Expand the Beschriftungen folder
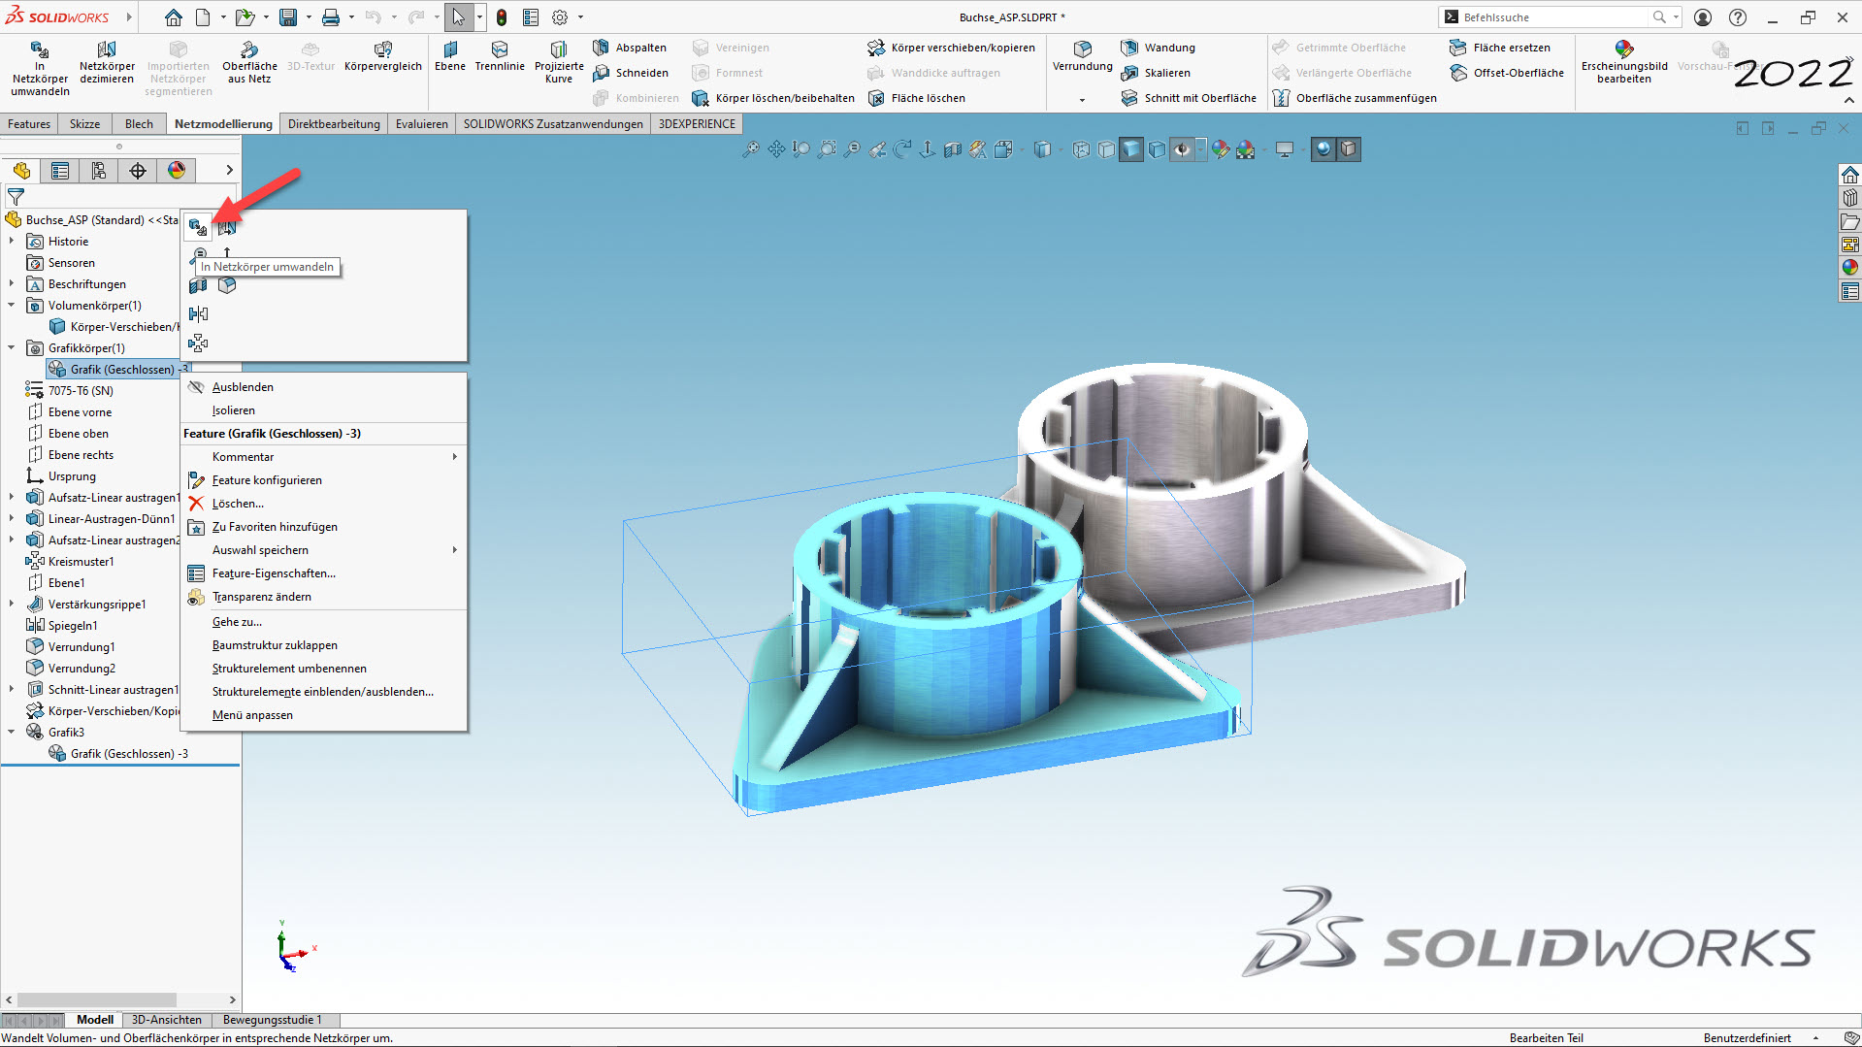The image size is (1862, 1047). coord(12,284)
